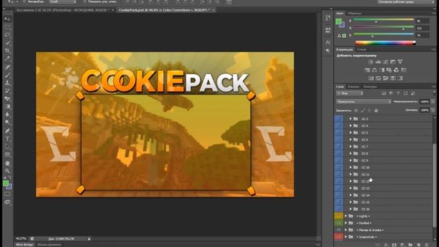Add a Brightness/Contrast adjustment
This screenshot has width=439, height=247.
(370, 62)
